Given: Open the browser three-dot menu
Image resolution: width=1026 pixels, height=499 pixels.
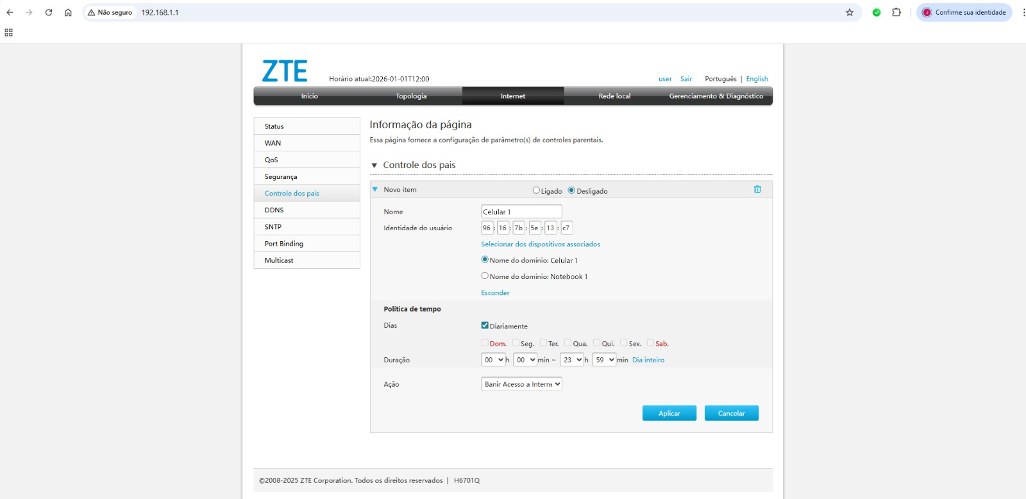Looking at the screenshot, I should [1023, 12].
